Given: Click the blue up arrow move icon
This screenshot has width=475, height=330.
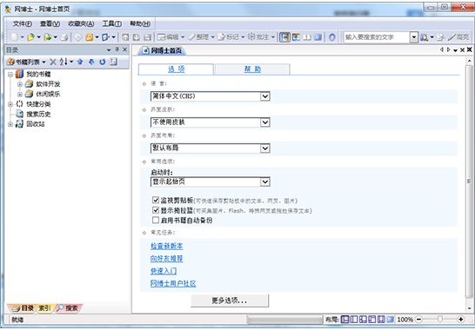Looking at the screenshot, I should [x=80, y=62].
